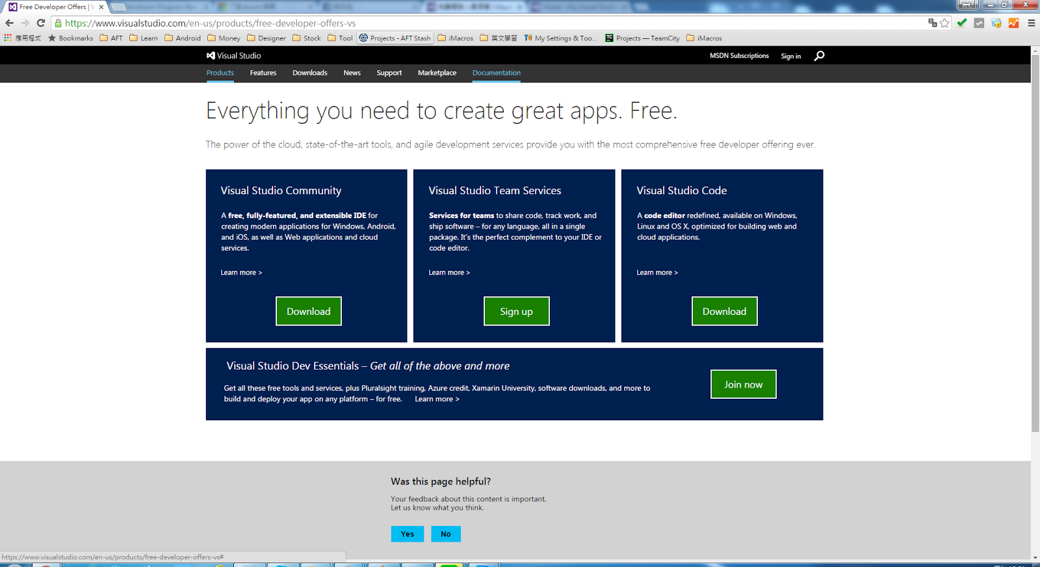
Task: Open the My Settings & Too... bookmark
Action: coord(560,38)
